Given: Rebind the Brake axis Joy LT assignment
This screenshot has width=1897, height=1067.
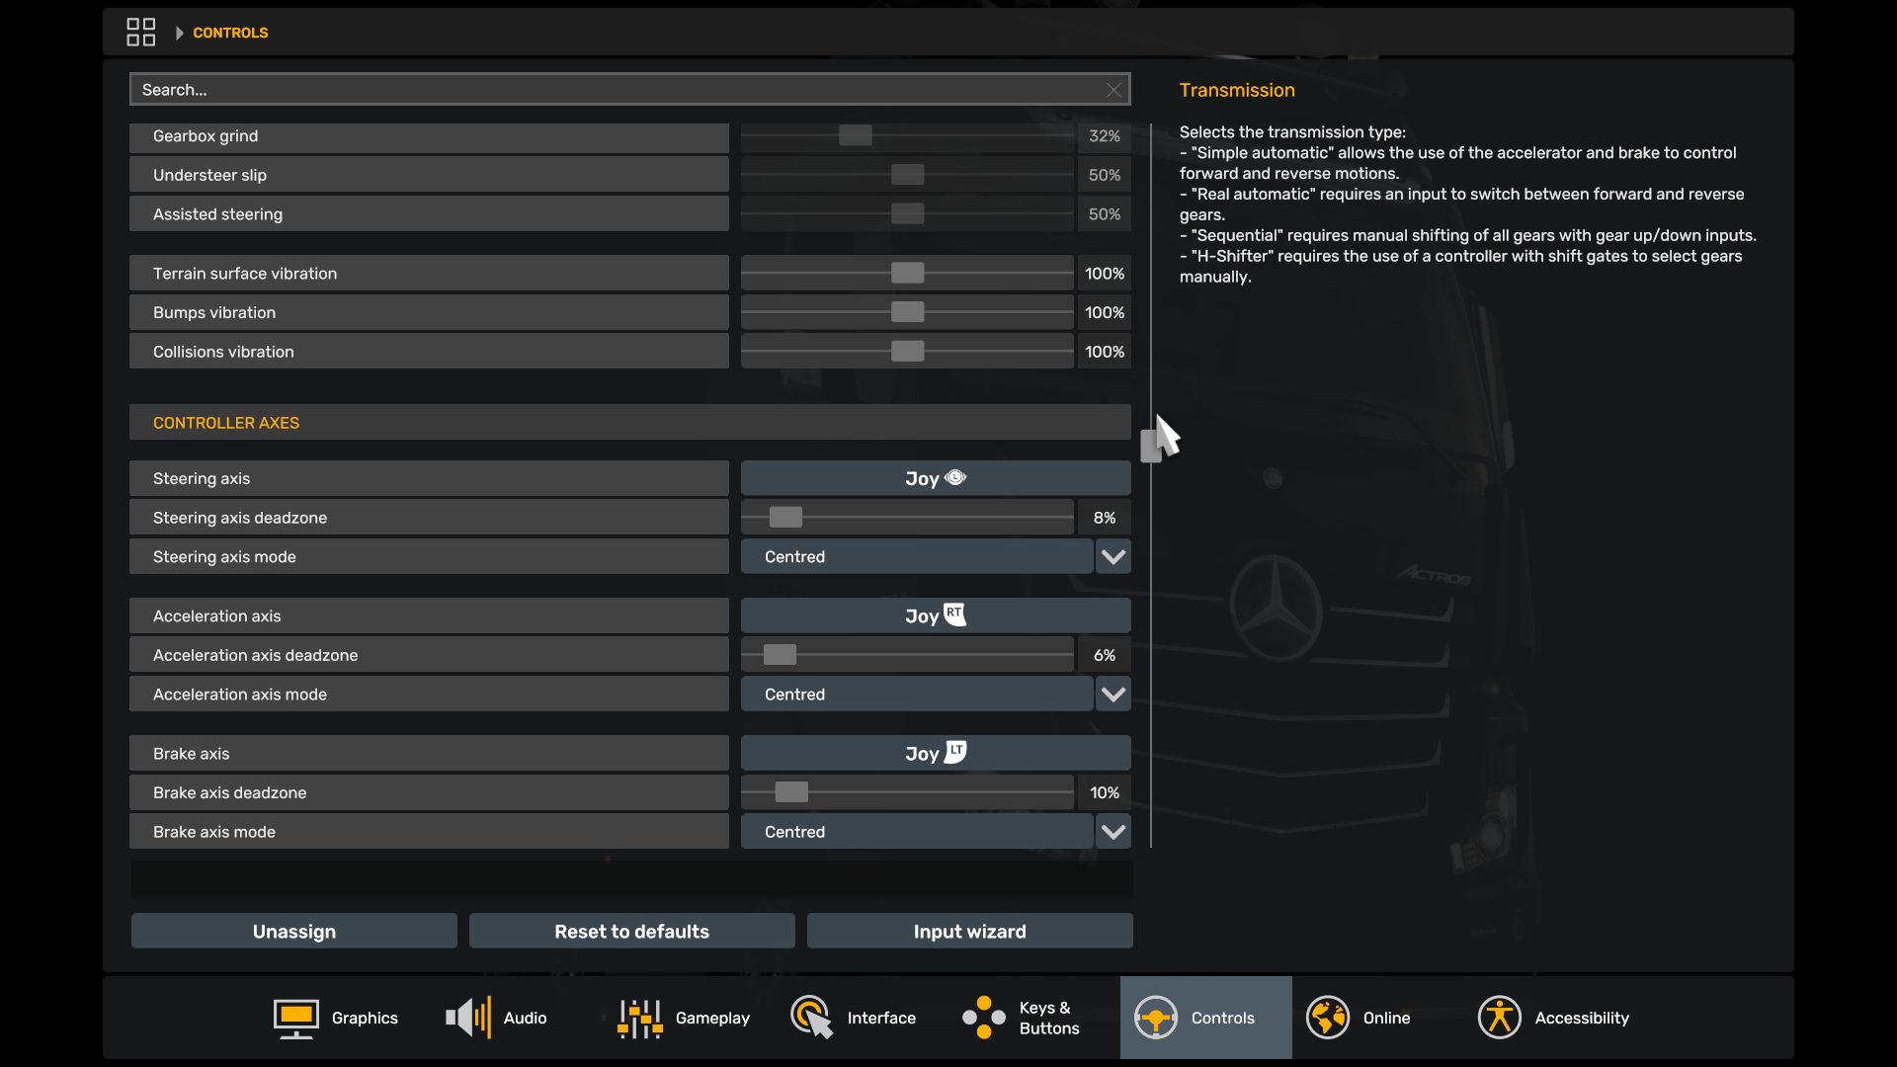Looking at the screenshot, I should click(x=935, y=754).
